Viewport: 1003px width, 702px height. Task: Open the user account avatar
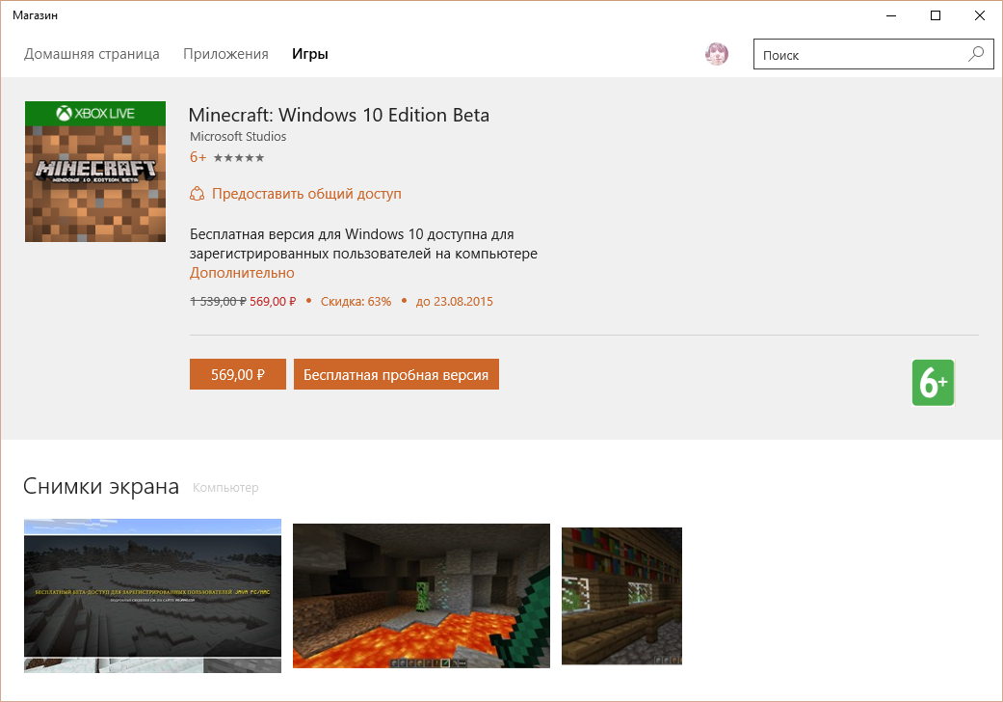[717, 54]
